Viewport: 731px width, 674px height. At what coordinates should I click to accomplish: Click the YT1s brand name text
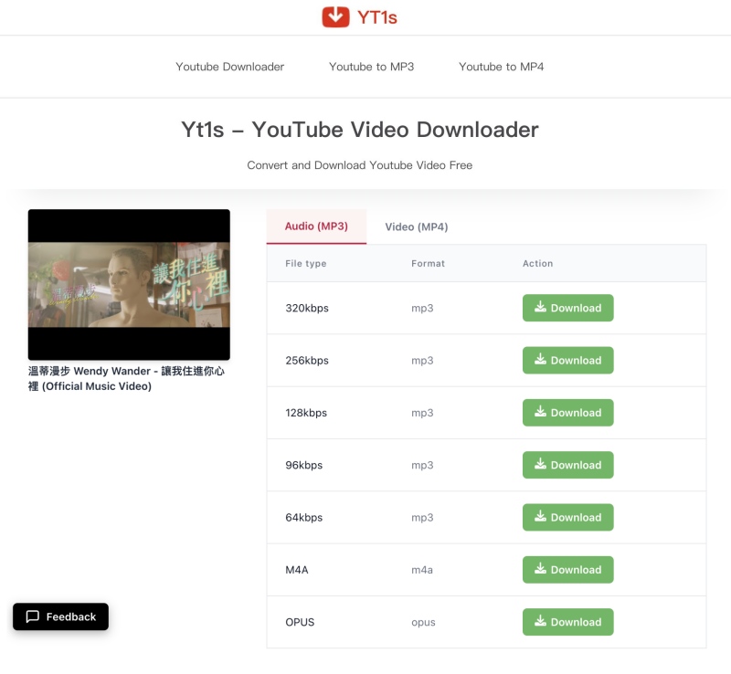coord(377,17)
